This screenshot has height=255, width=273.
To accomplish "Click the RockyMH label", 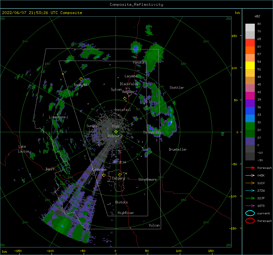I will pos(80,85).
